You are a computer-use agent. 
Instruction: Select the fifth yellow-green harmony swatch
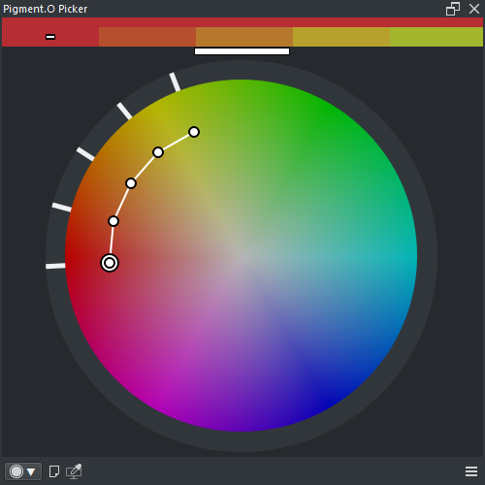pos(436,37)
